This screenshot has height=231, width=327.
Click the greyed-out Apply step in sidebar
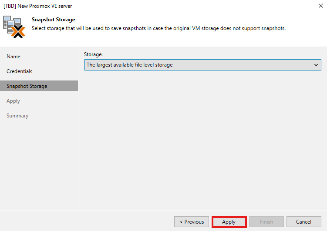[13, 101]
